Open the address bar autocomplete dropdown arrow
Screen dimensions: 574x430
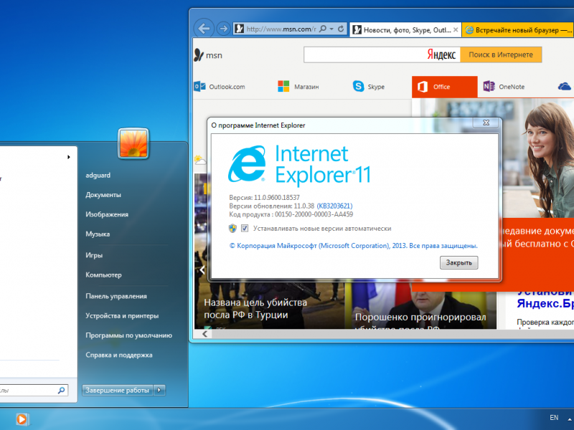tap(331, 29)
